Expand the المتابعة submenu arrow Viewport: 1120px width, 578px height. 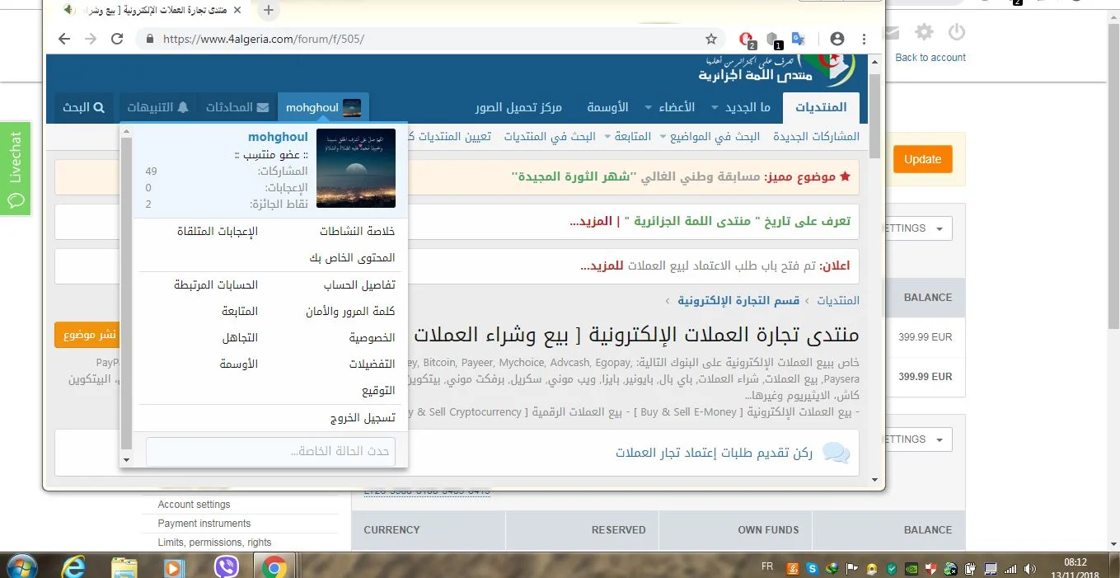pyautogui.click(x=607, y=137)
